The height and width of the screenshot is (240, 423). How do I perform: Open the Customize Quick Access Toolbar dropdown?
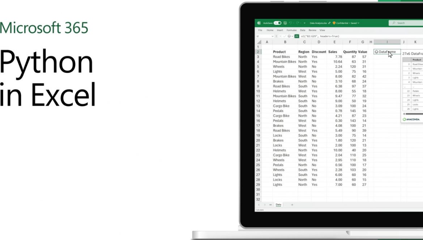pyautogui.click(x=304, y=23)
